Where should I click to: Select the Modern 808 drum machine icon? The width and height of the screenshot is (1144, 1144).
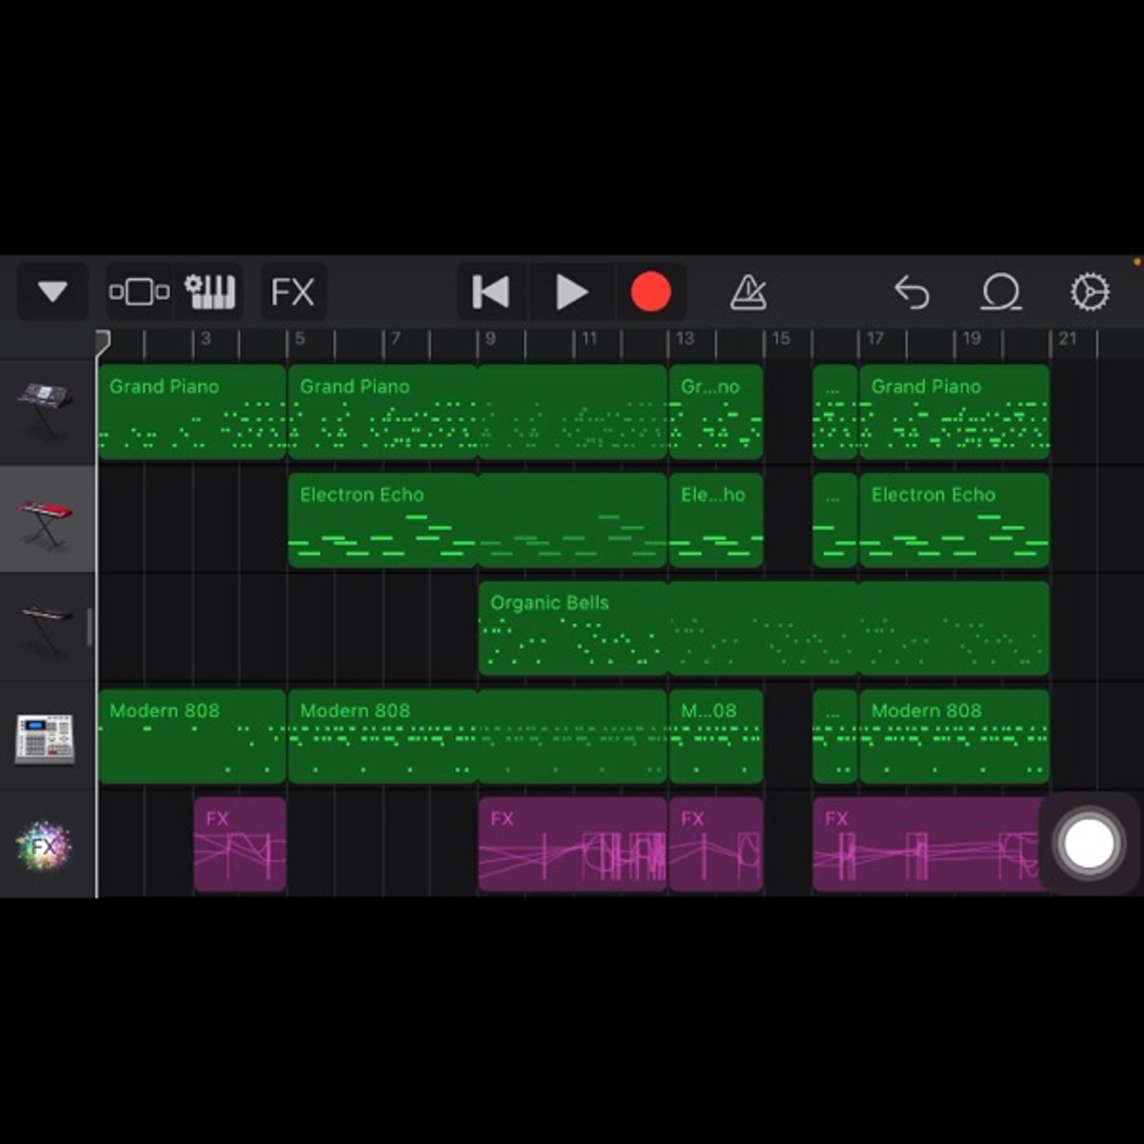coord(46,738)
